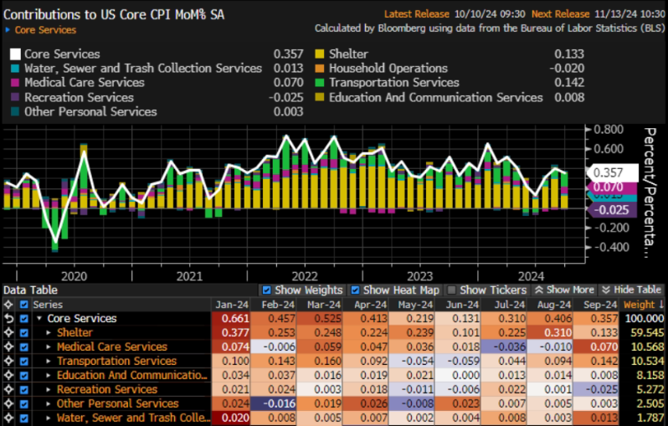Click the Hide Table button
Screen dimensions: 668x426
tap(631, 290)
